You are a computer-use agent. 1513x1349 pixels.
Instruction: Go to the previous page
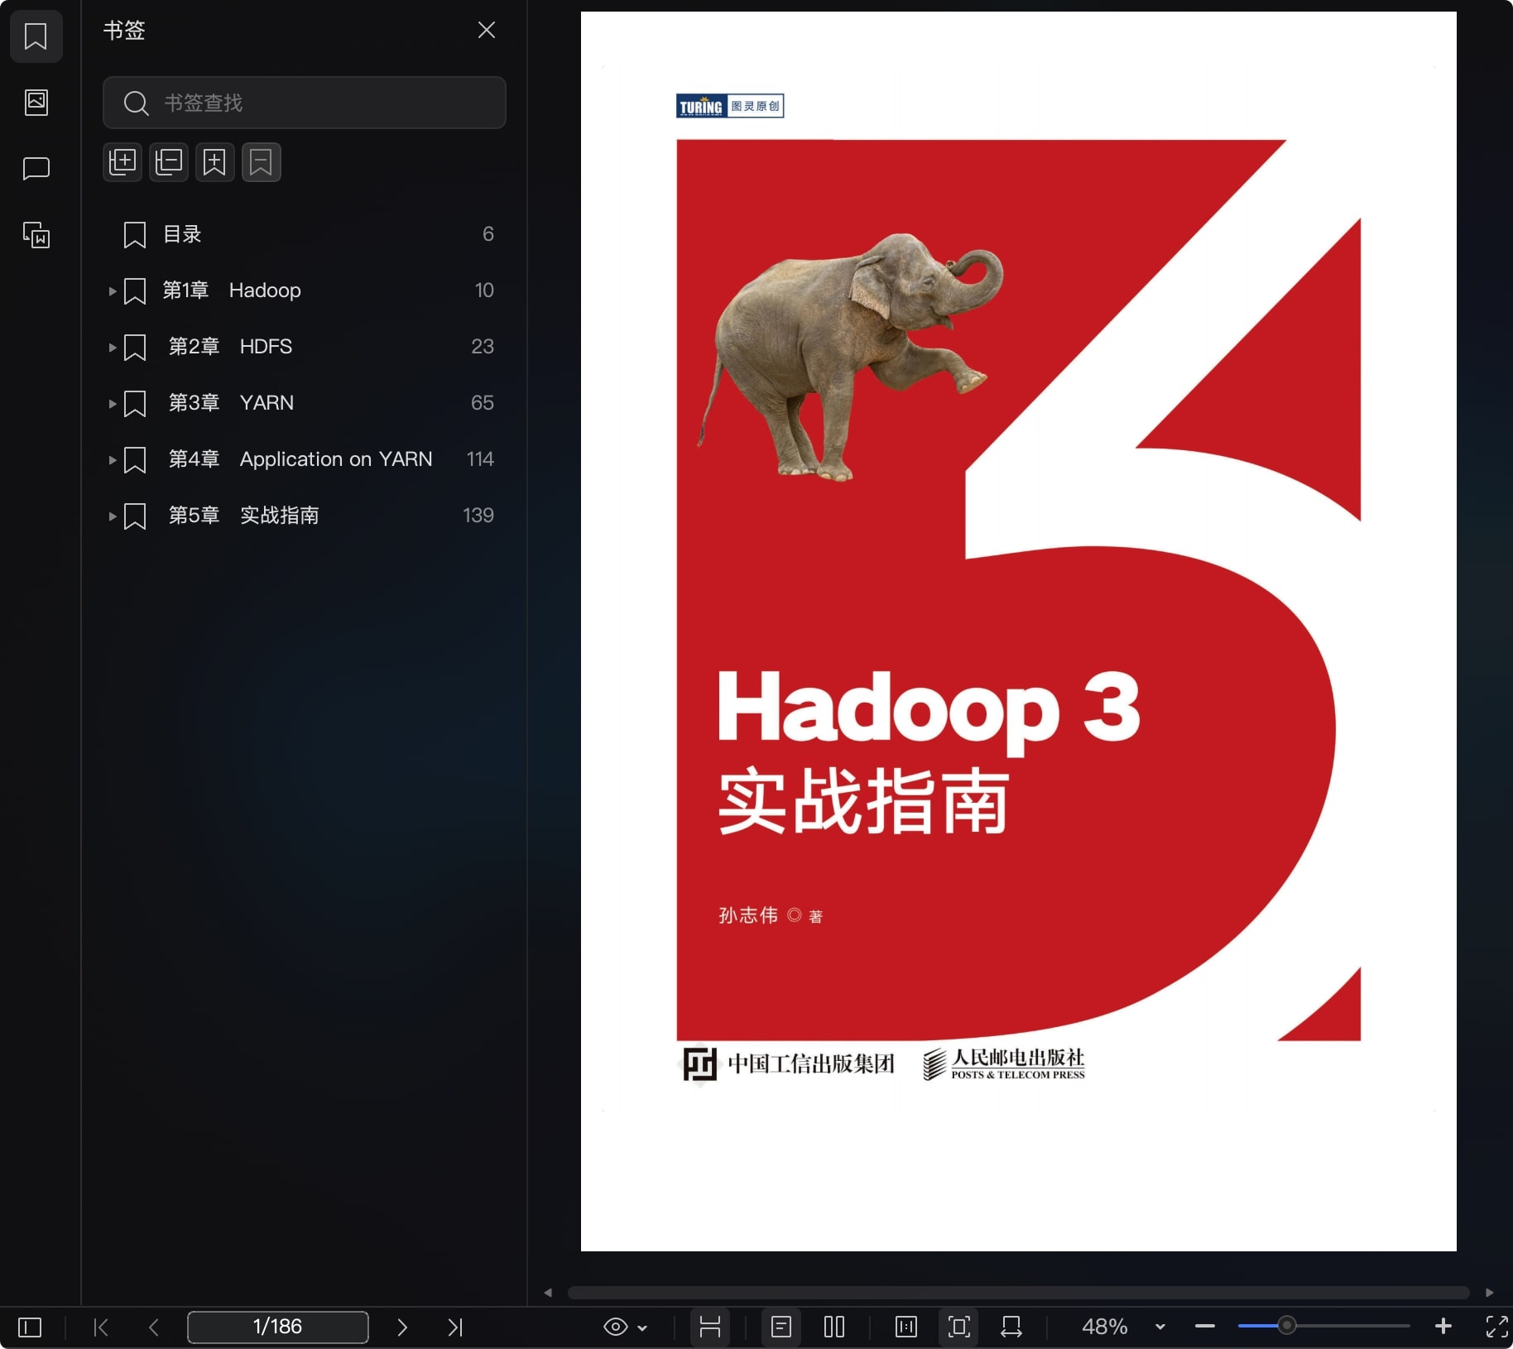coord(154,1327)
